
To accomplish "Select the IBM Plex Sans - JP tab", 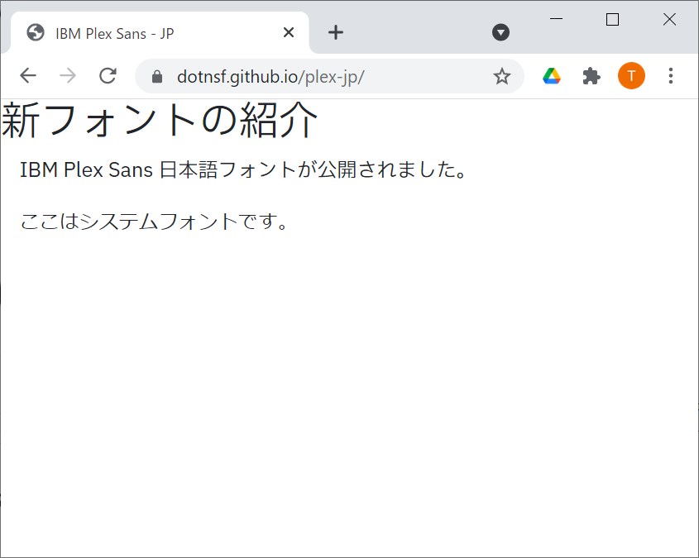I will click(x=160, y=33).
